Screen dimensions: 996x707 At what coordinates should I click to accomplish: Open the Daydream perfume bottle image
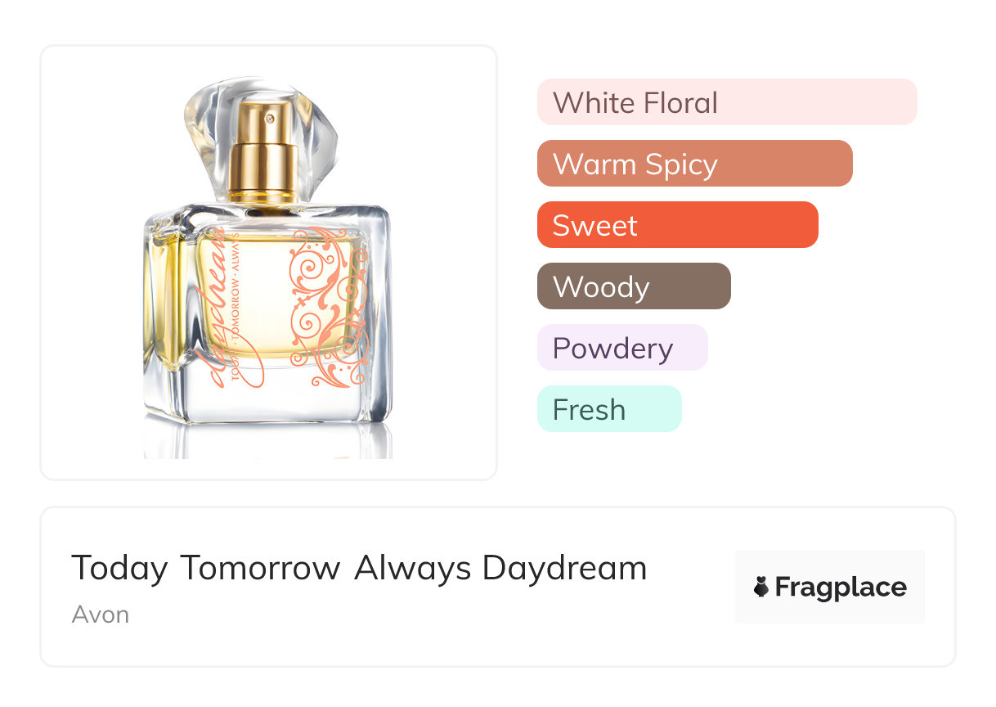click(268, 263)
